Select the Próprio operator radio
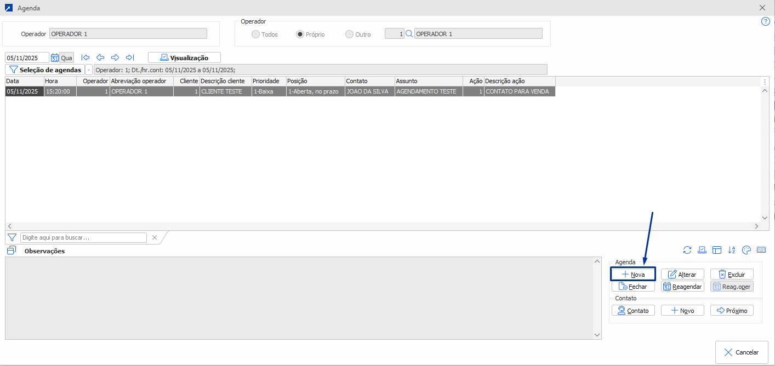 coord(300,34)
